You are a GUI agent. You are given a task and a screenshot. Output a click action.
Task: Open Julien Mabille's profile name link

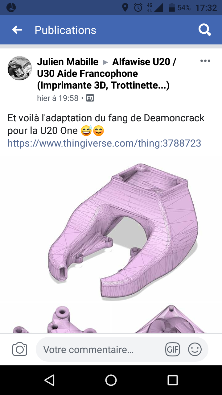click(68, 62)
